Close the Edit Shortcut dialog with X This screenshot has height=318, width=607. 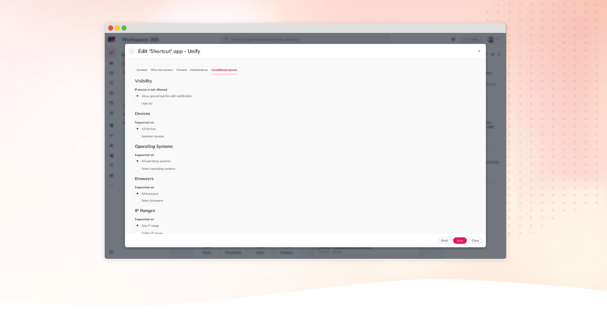pos(479,51)
